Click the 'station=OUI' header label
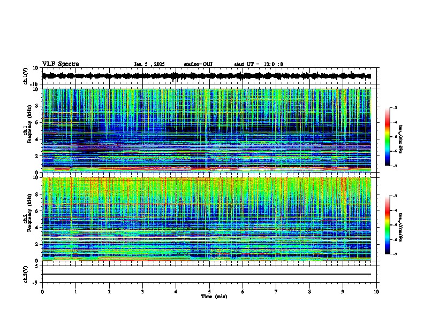Image resolution: width=424 pixels, height=327 pixels. pyautogui.click(x=198, y=64)
